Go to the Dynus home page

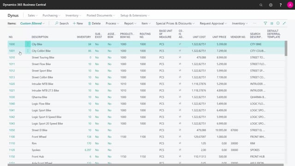pos(13,15)
